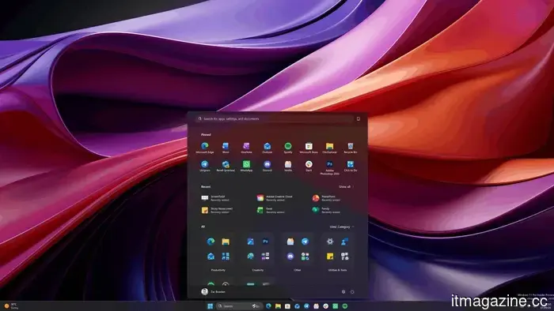Viewport: 554px width, 311px height.
Task: Click the Start button on the taskbar
Action: 211,305
